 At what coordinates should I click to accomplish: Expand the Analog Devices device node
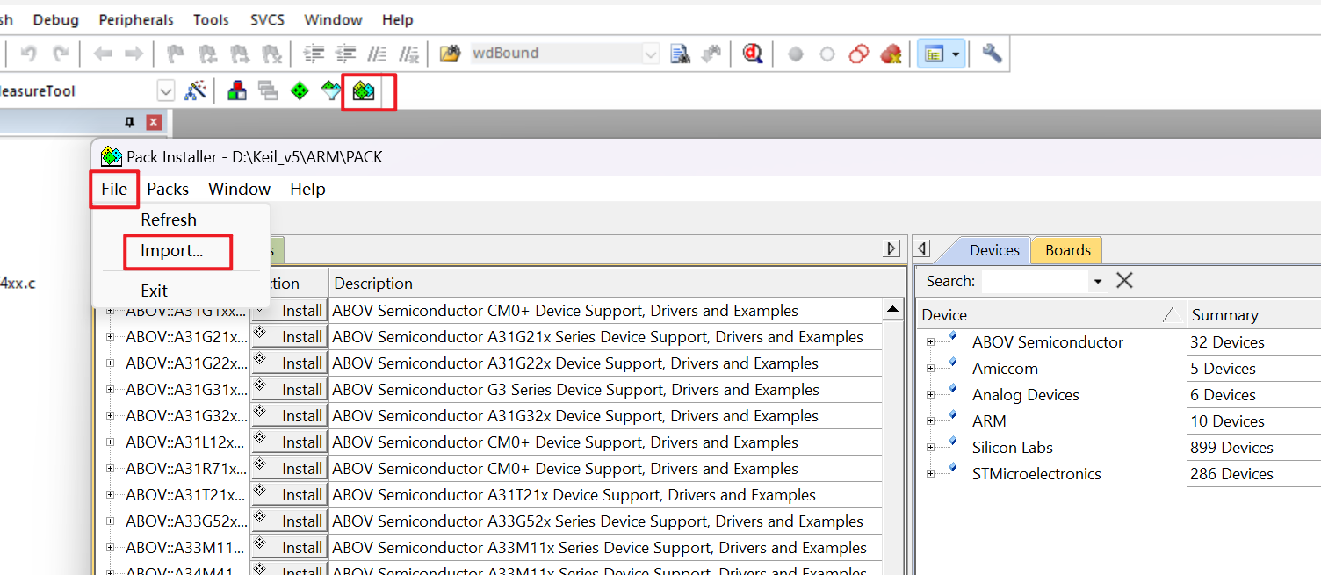click(x=930, y=395)
